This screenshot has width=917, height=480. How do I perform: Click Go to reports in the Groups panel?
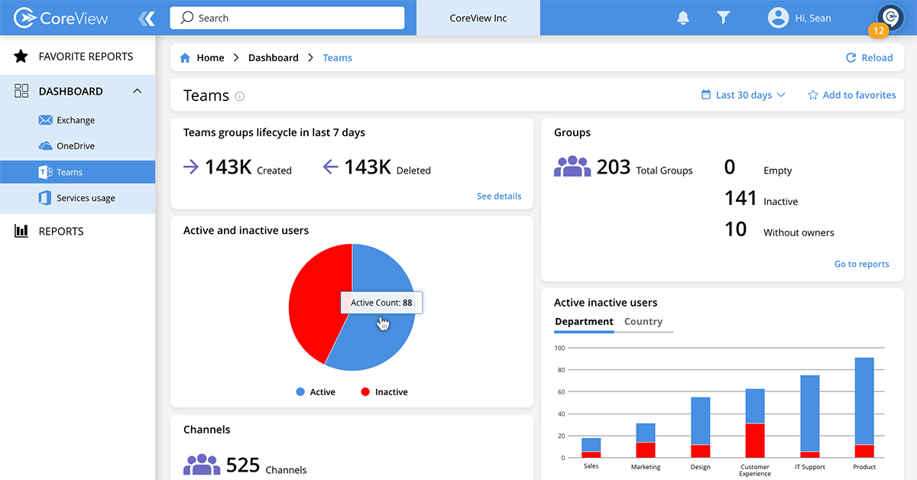tap(861, 264)
